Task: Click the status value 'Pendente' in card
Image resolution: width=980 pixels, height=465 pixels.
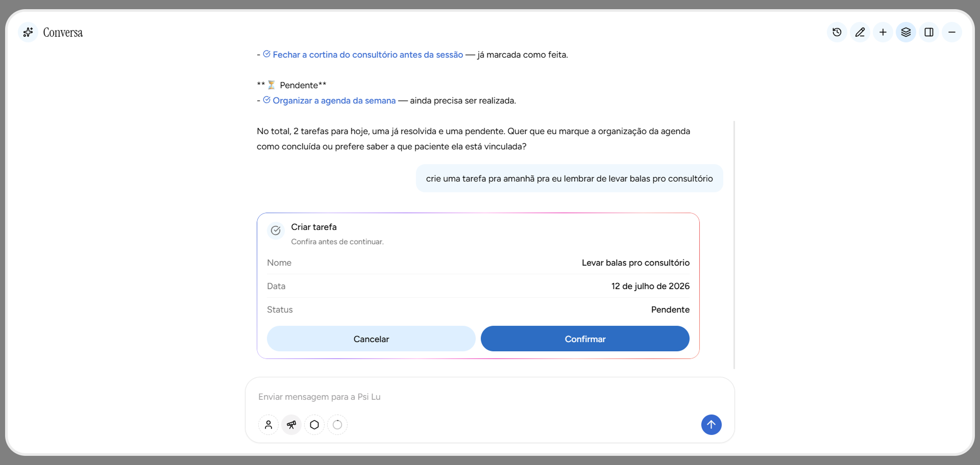Action: (670, 309)
